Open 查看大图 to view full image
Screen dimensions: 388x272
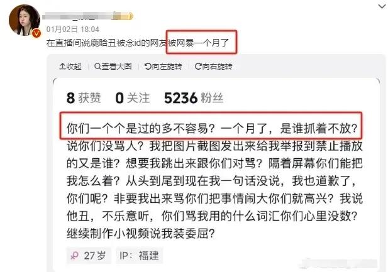pyautogui.click(x=113, y=66)
